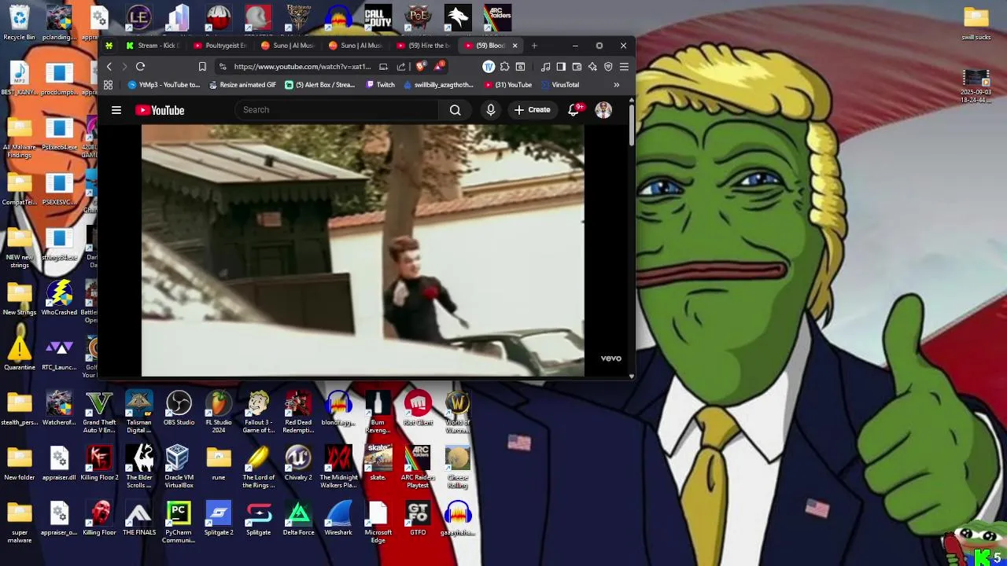Select the Recycle Bin icon

[x=20, y=22]
